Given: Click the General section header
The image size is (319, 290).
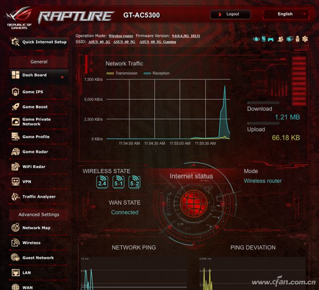Looking at the screenshot, I should [39, 62].
